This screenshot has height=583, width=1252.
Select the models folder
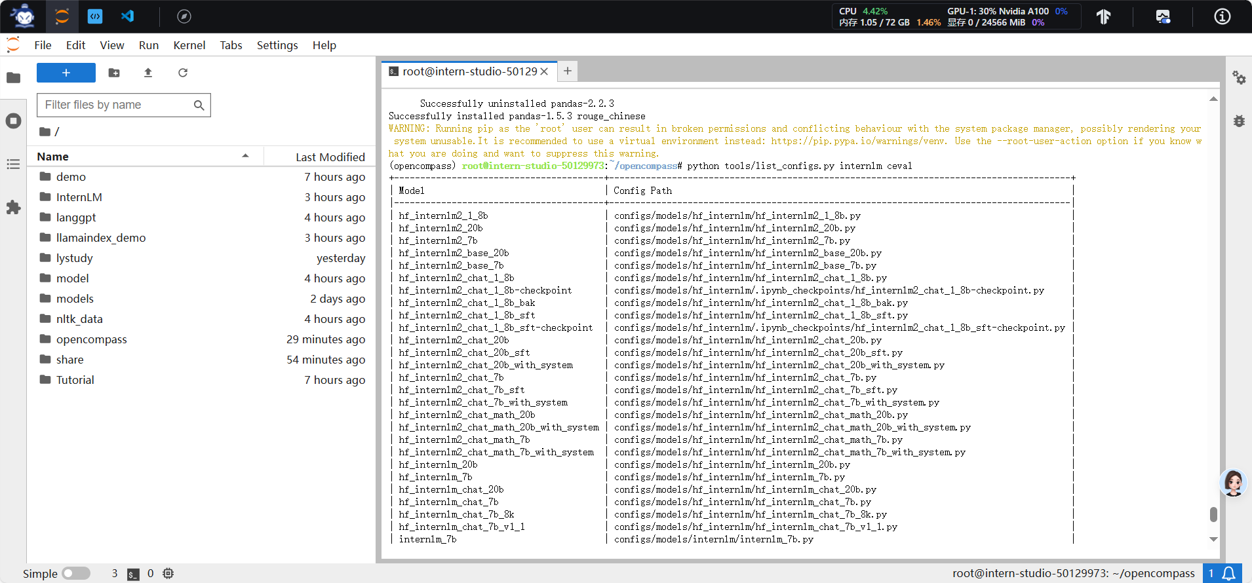click(201, 299)
